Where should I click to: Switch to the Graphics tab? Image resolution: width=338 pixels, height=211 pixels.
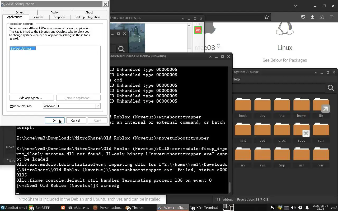tap(59, 17)
